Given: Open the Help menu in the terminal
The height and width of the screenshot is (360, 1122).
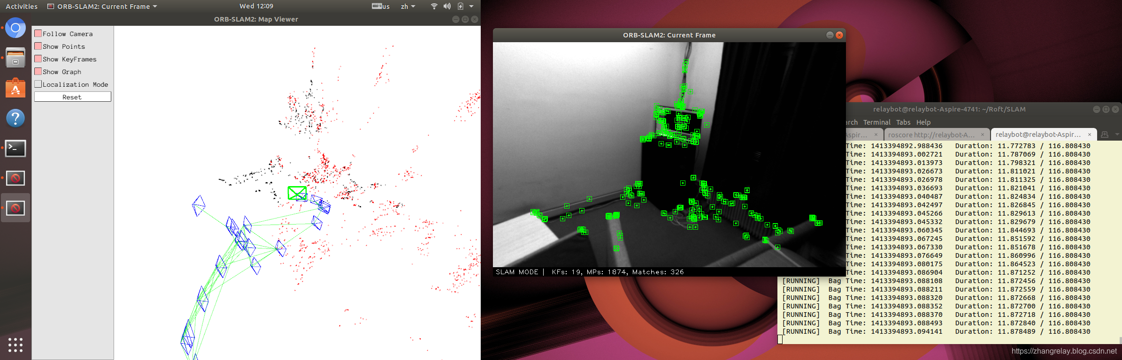Looking at the screenshot, I should [923, 122].
